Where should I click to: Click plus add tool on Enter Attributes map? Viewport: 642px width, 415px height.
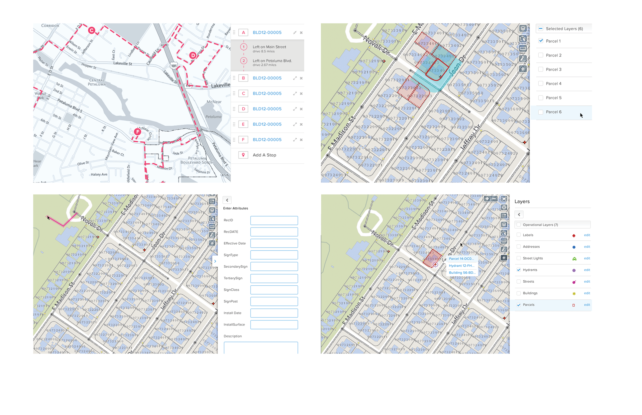[212, 243]
